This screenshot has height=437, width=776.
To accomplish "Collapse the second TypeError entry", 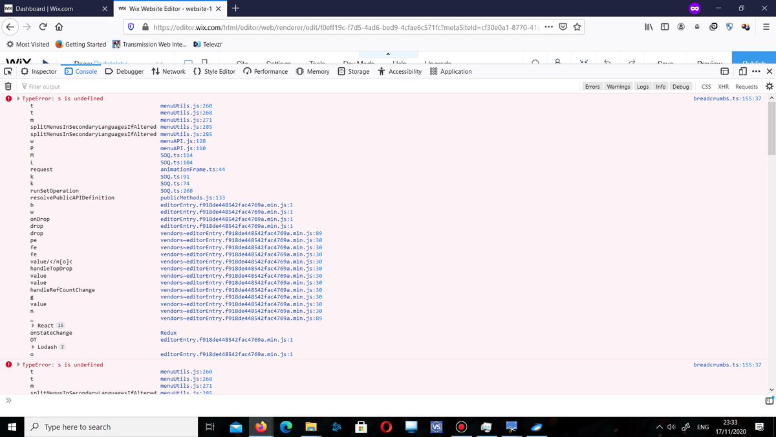I will pos(18,364).
